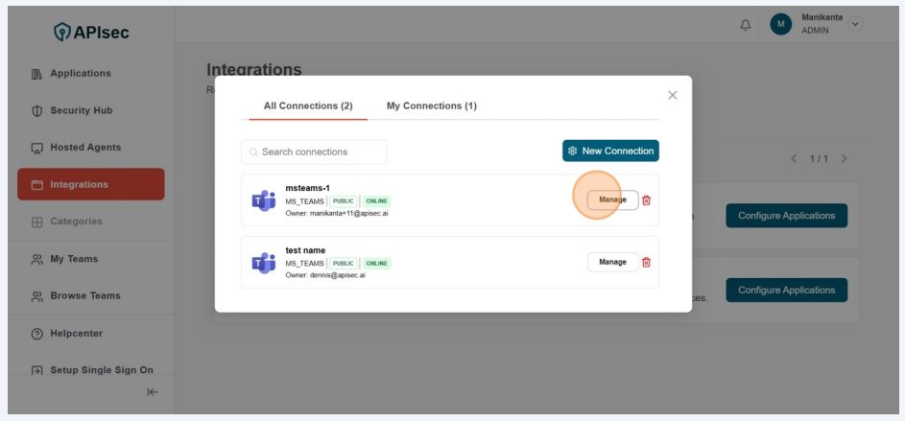This screenshot has height=421, width=905.
Task: Manage the test name connection
Action: [x=612, y=262]
